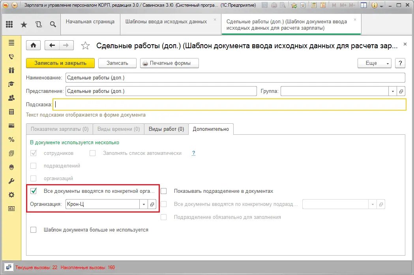Click into the 'Подсказка' input field

pyautogui.click(x=229, y=104)
